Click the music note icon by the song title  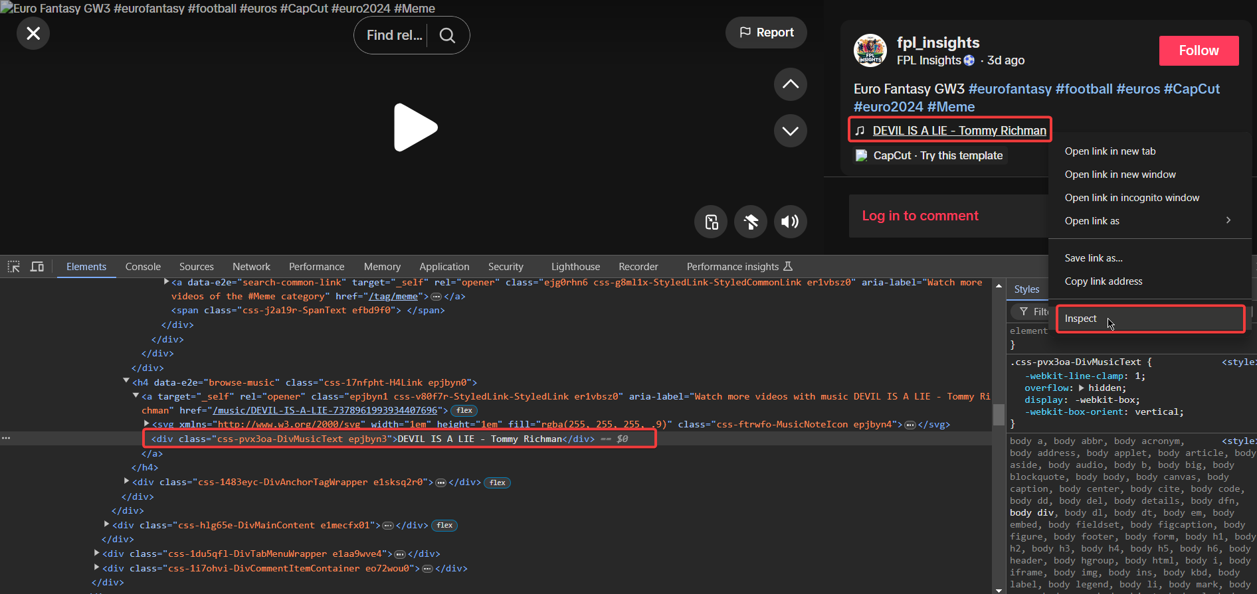(x=860, y=131)
